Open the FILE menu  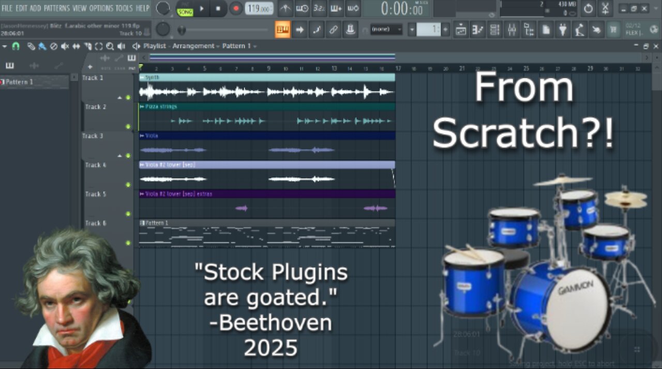point(7,8)
